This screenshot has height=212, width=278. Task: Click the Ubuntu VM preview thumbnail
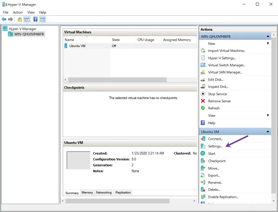pos(78,160)
